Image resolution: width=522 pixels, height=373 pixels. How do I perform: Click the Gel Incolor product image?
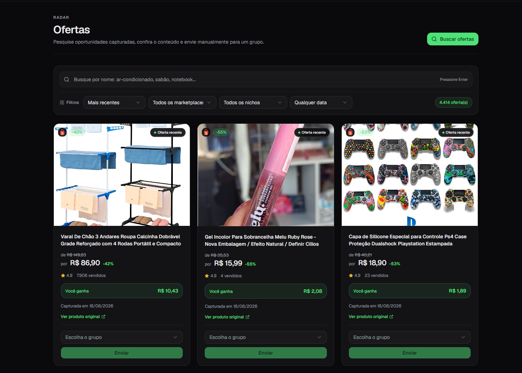[x=266, y=175]
